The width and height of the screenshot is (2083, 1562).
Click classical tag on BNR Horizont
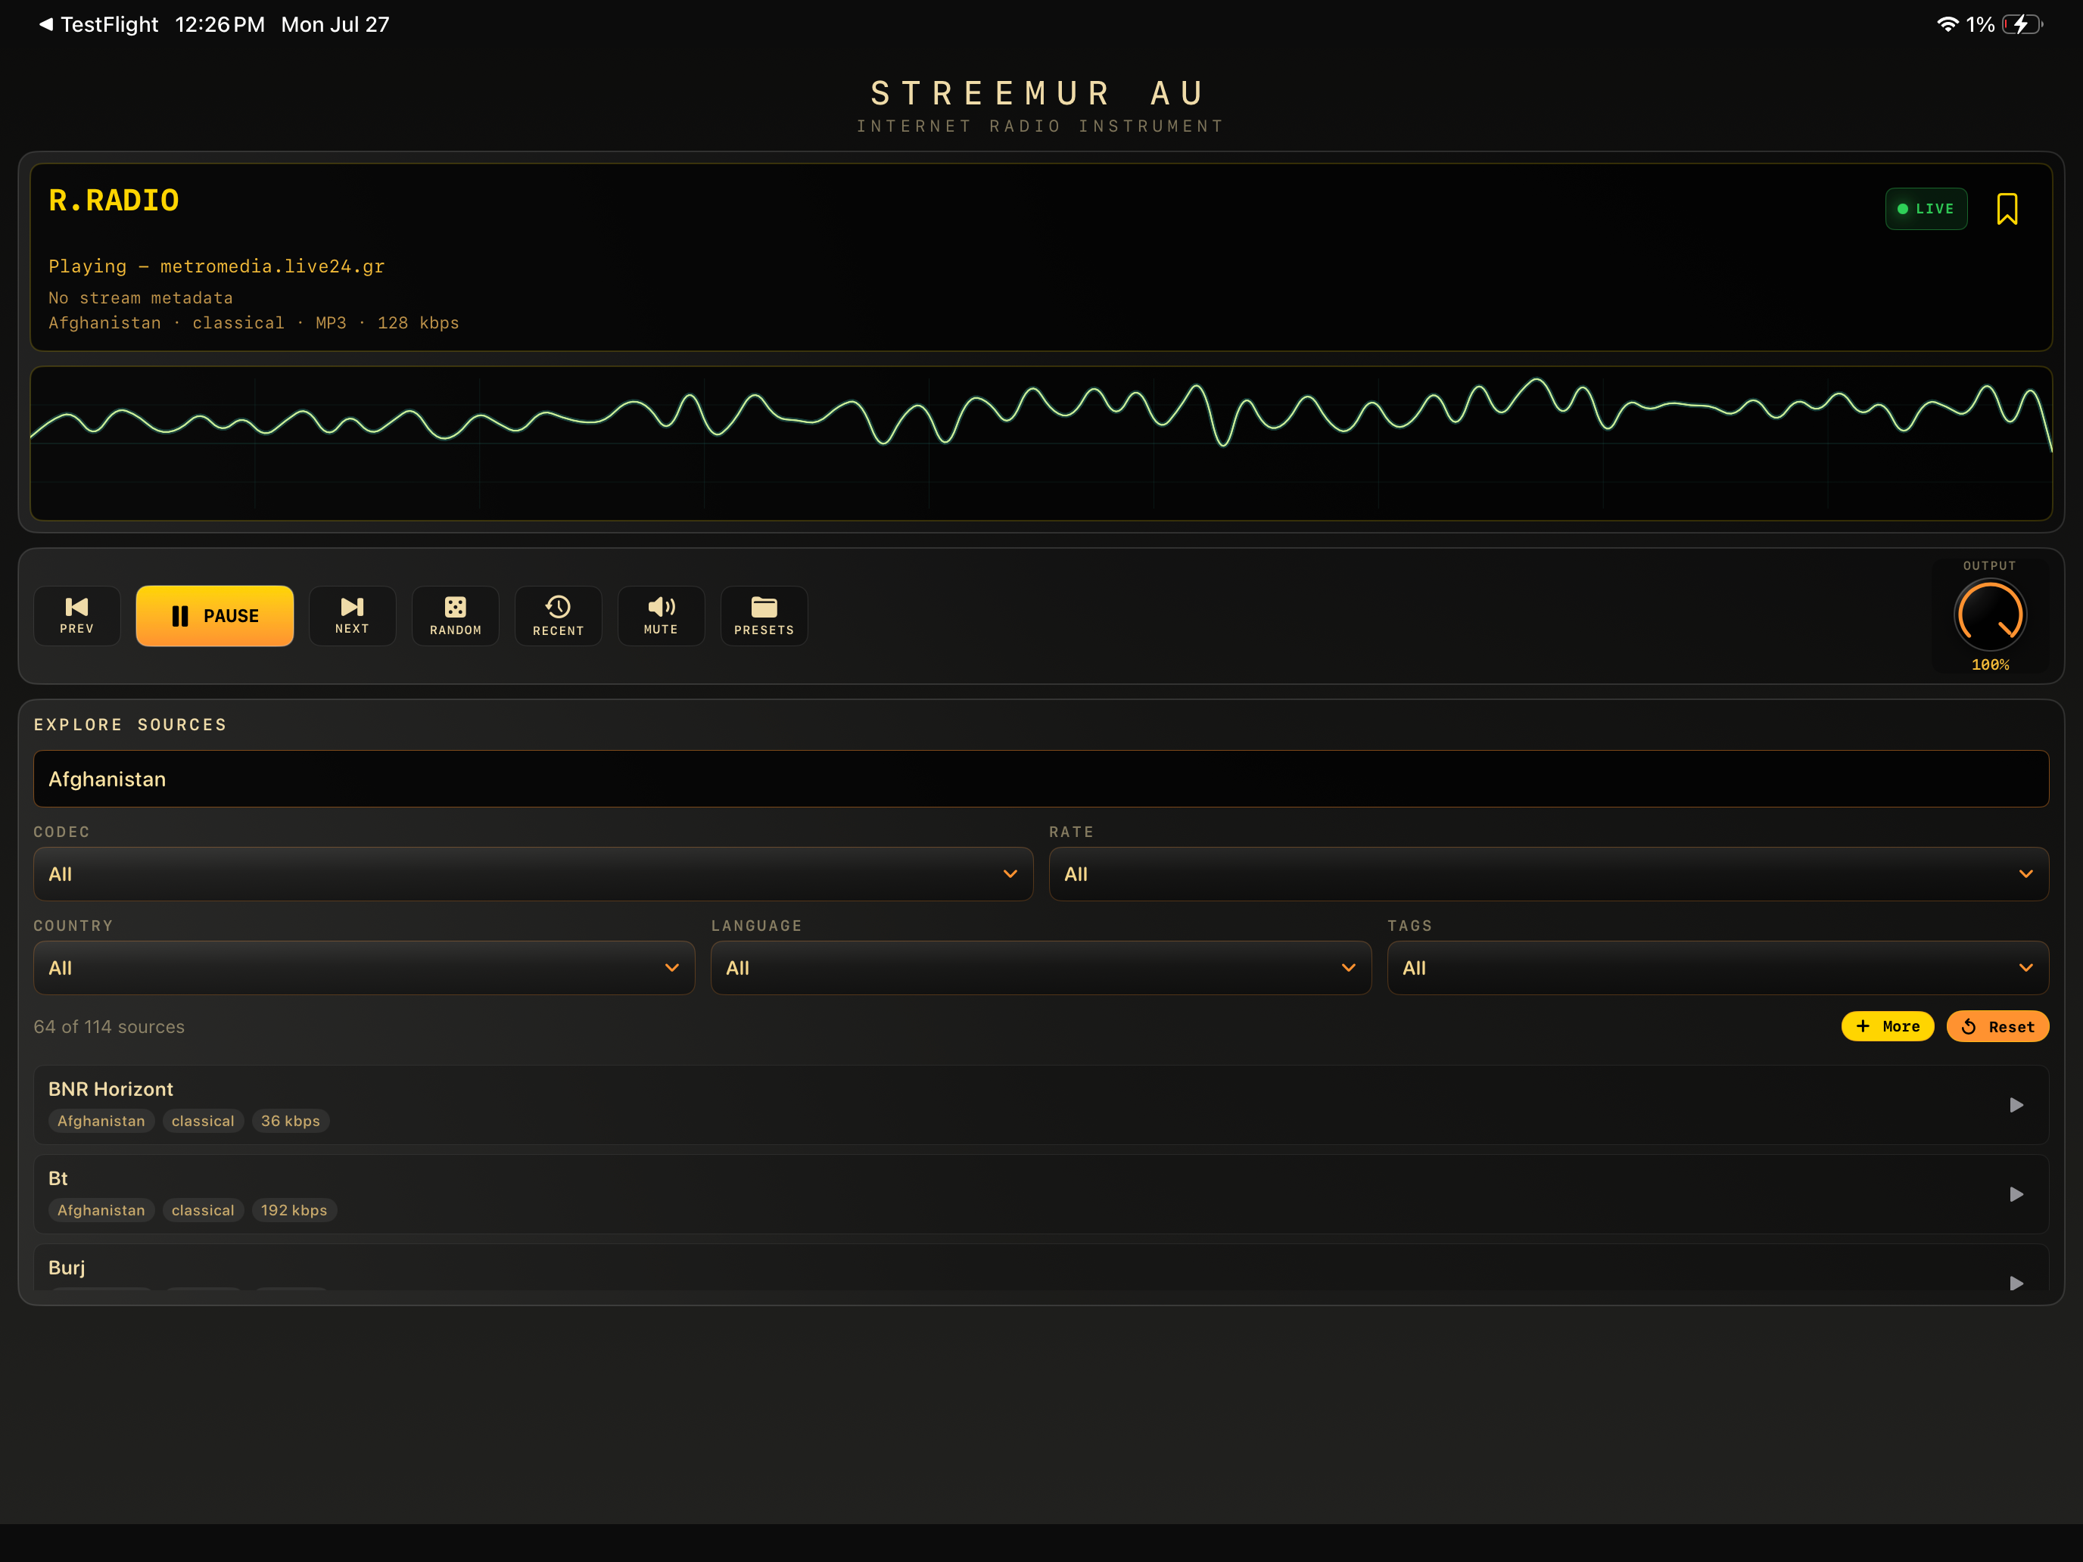(204, 1121)
